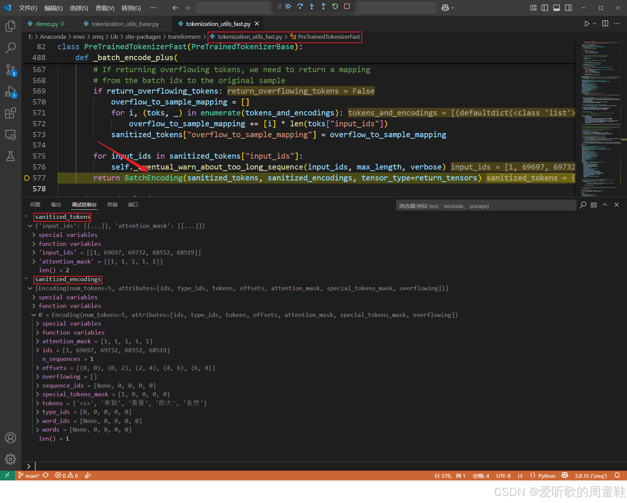
Task: Collapse the Encoding list result
Action: (30, 288)
